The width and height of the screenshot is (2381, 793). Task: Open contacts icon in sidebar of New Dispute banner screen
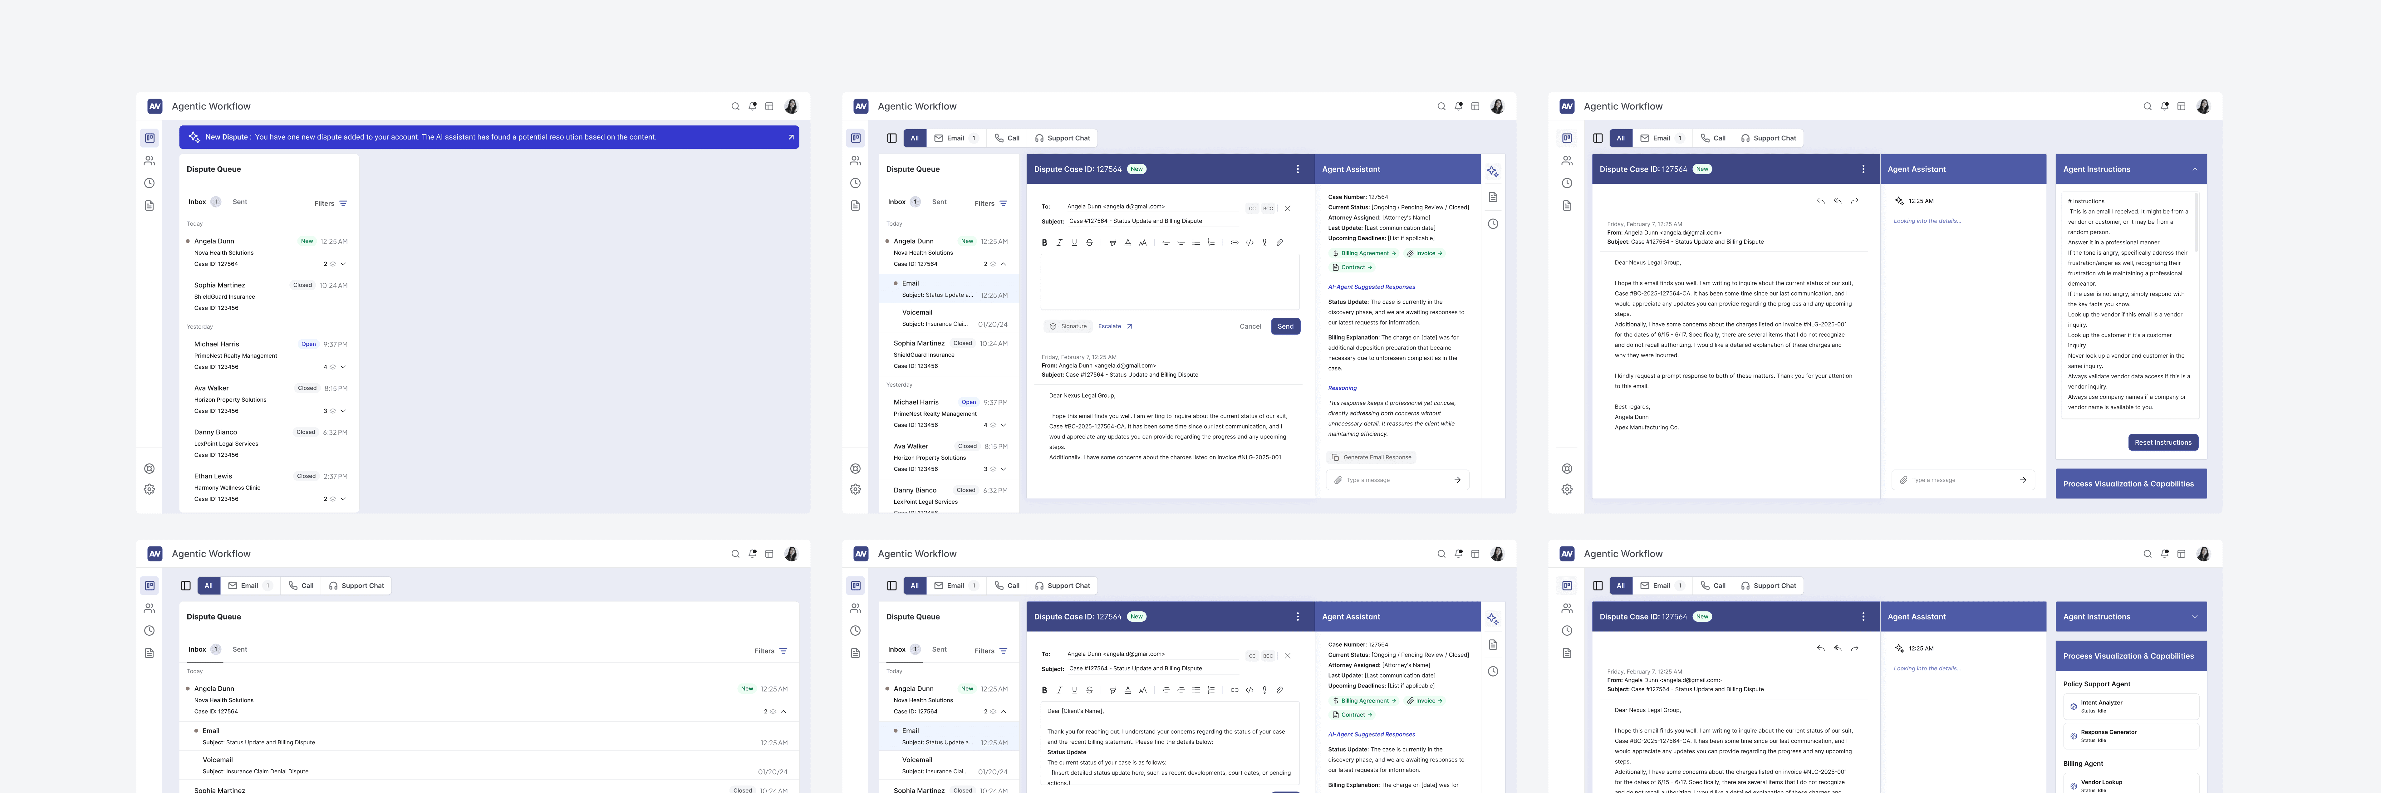150,161
